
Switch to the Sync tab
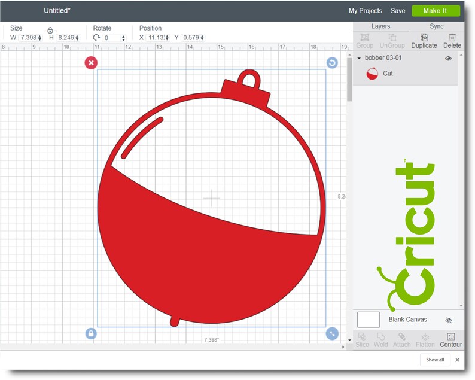tap(436, 26)
